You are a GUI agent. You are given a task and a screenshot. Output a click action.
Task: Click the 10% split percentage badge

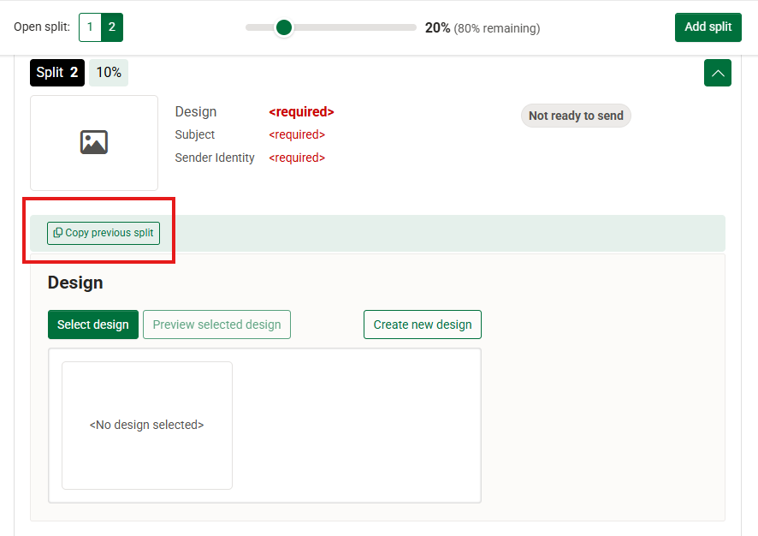click(109, 73)
